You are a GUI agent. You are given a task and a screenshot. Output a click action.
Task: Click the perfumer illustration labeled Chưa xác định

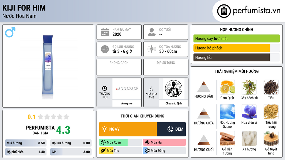click(x=174, y=89)
